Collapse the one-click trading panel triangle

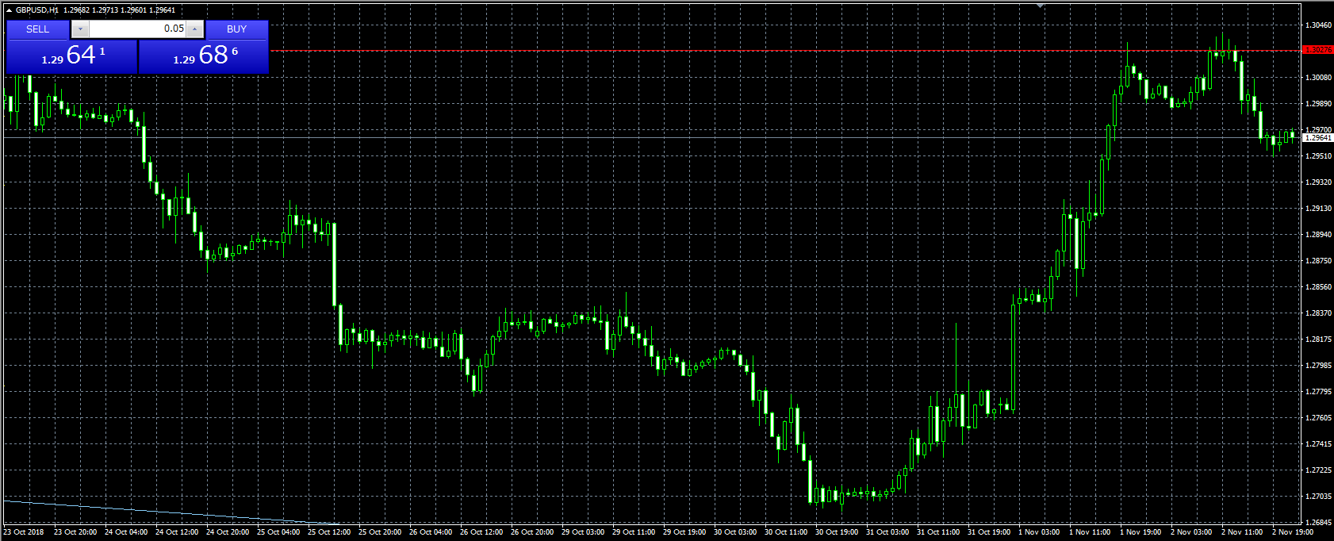(x=9, y=10)
